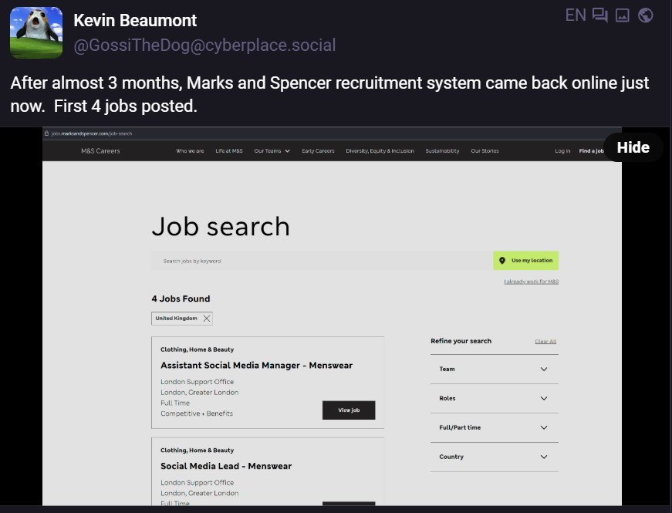672x513 pixels.
Task: Open the Sustainability menu item
Action: [x=442, y=151]
